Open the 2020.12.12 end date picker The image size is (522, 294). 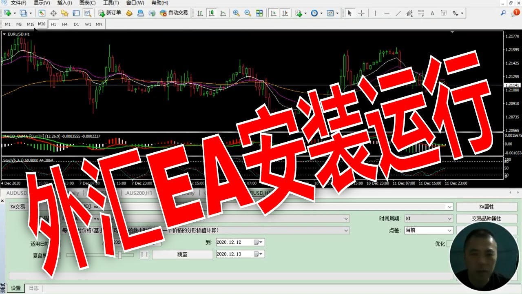point(259,242)
